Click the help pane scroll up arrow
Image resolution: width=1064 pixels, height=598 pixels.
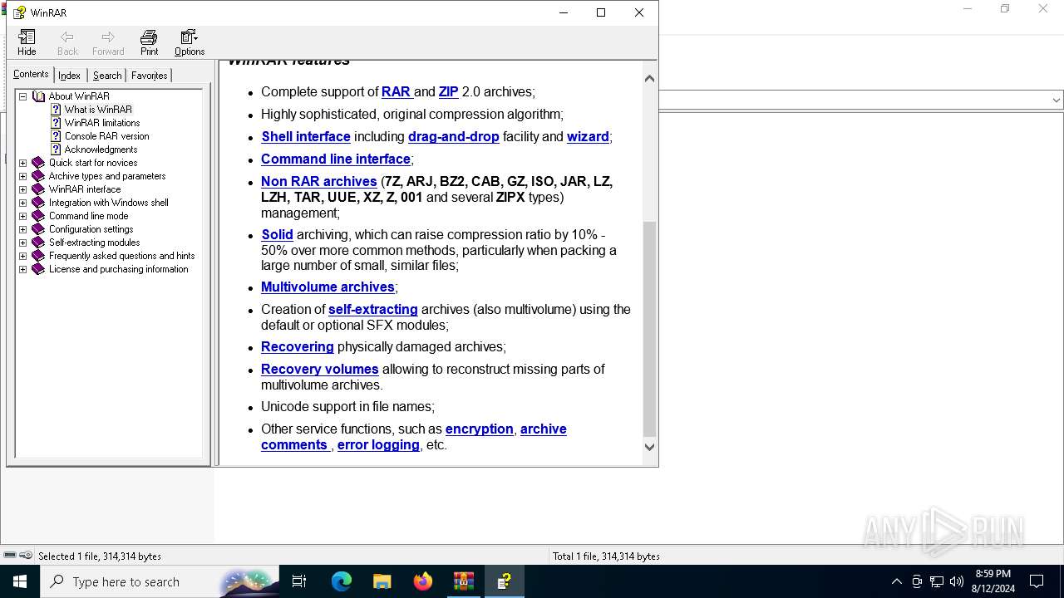pos(650,78)
